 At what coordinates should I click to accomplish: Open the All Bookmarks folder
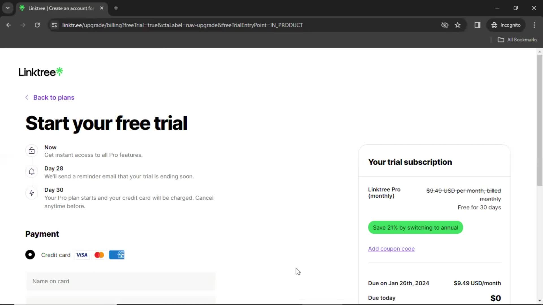tap(518, 40)
